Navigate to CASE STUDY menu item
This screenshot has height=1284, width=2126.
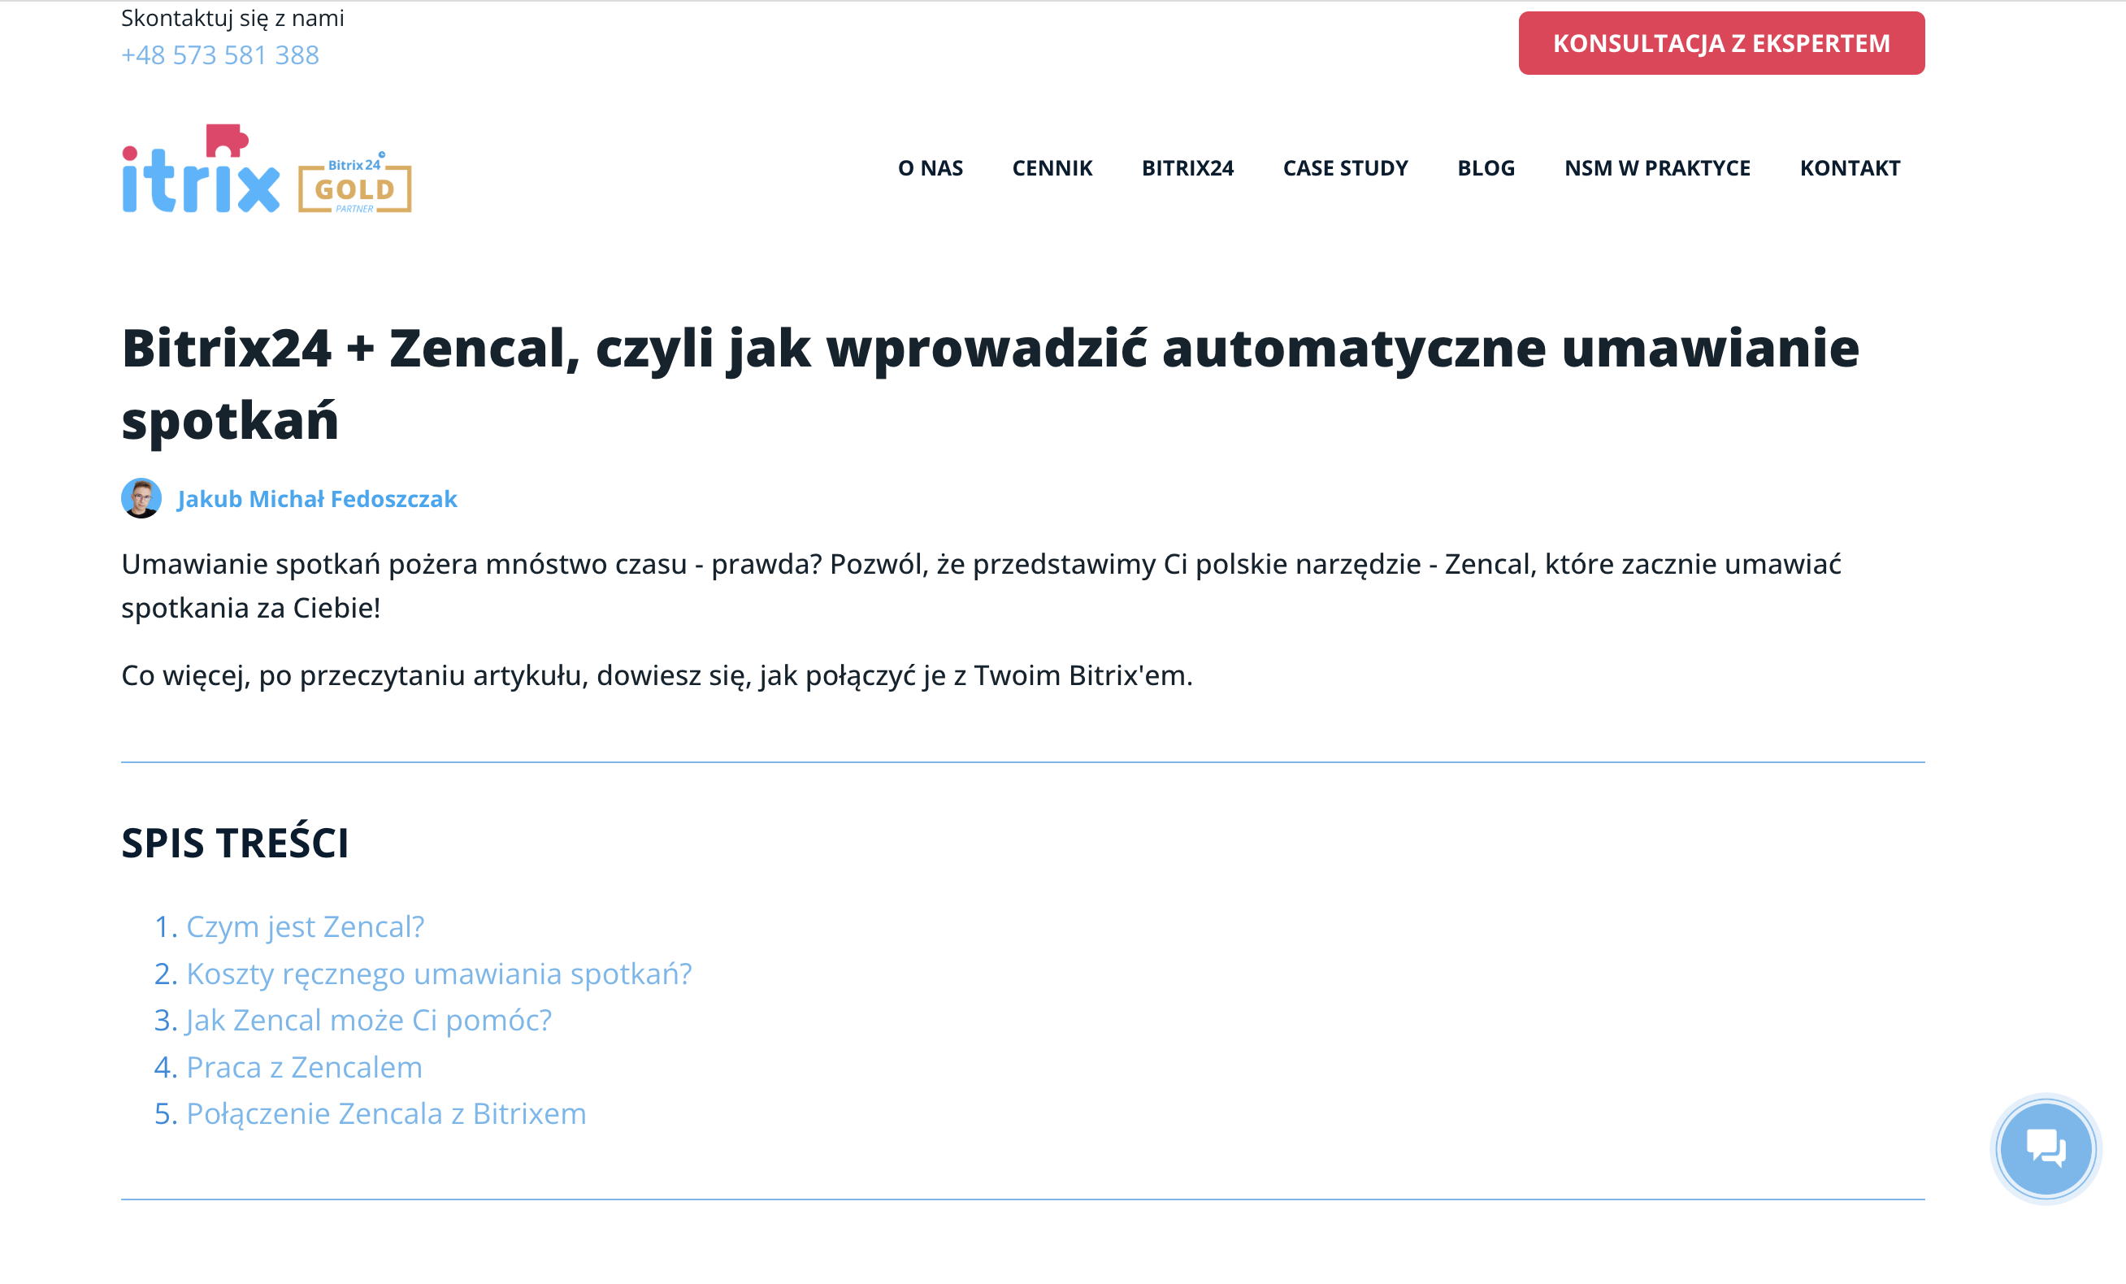[1344, 168]
